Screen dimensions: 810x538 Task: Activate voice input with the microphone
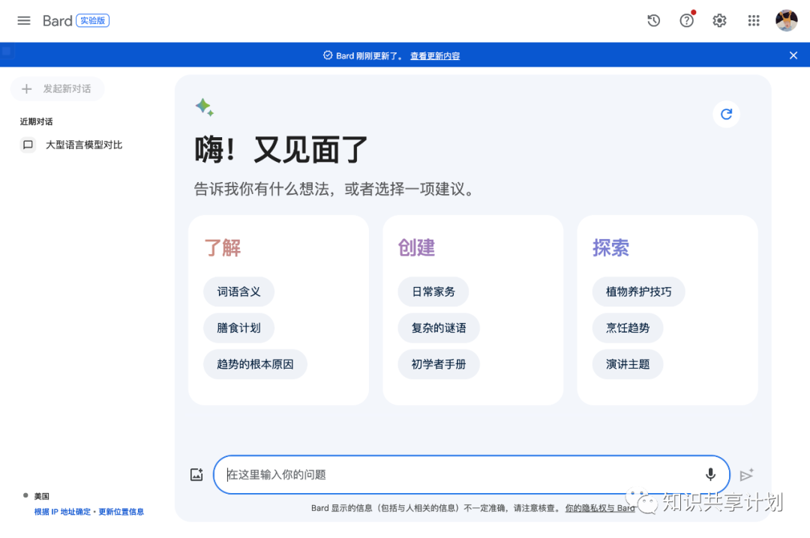tap(709, 474)
